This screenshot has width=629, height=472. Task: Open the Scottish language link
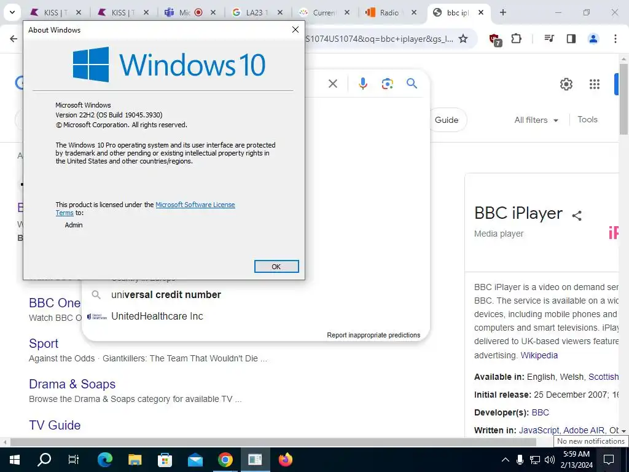(603, 377)
